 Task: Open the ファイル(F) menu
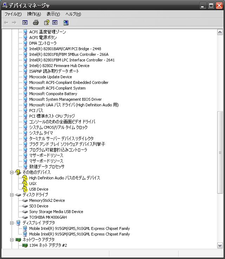13,14
